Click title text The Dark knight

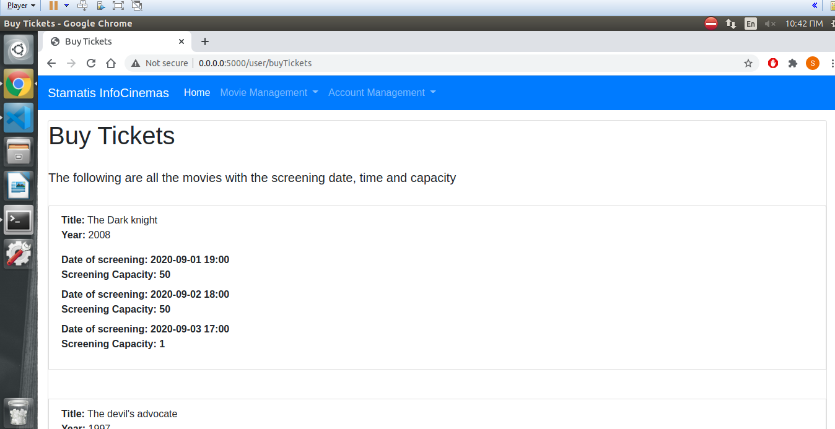click(123, 220)
